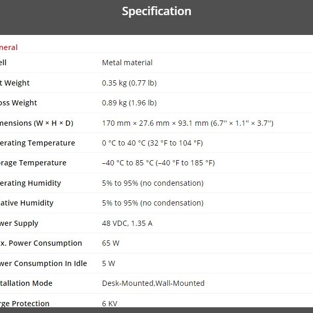This screenshot has width=313, height=313.
Task: Click the 6 KV surge protection value
Action: tap(109, 304)
